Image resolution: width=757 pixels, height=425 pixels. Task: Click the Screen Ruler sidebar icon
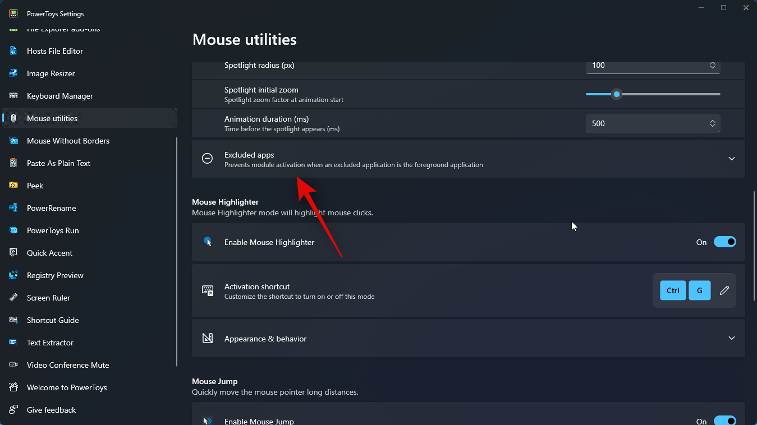(x=13, y=298)
